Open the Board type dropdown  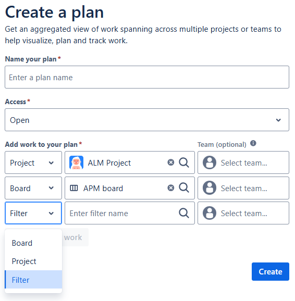tap(33, 188)
